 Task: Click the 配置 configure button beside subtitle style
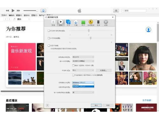pyautogui.click(x=104, y=70)
